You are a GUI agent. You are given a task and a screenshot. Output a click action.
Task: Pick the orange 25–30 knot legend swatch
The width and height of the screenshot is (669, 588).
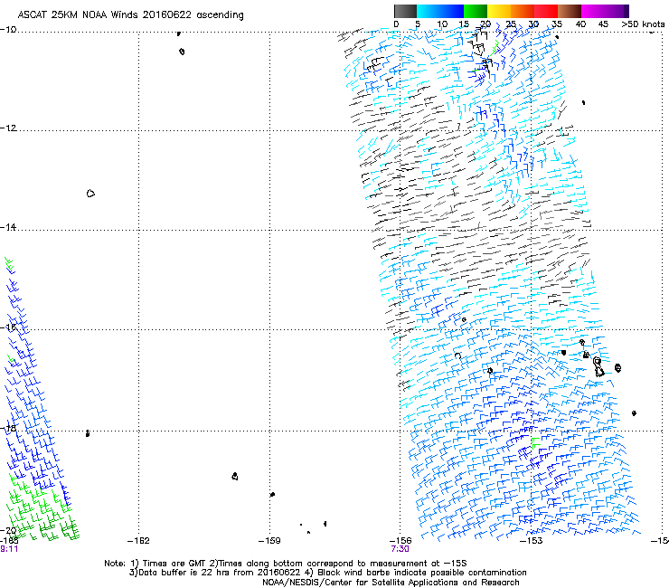coord(523,11)
